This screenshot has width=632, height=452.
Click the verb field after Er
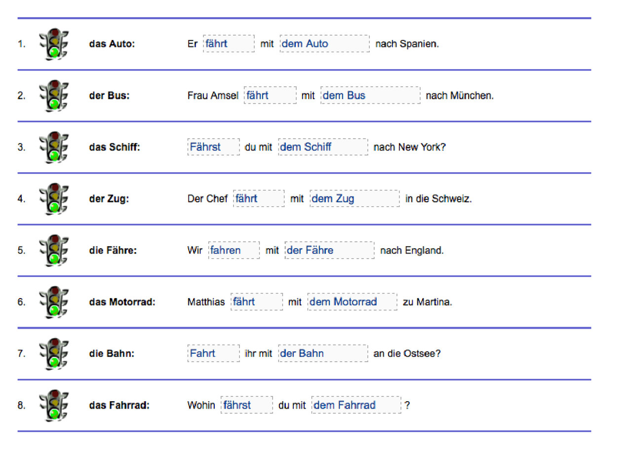coord(229,43)
